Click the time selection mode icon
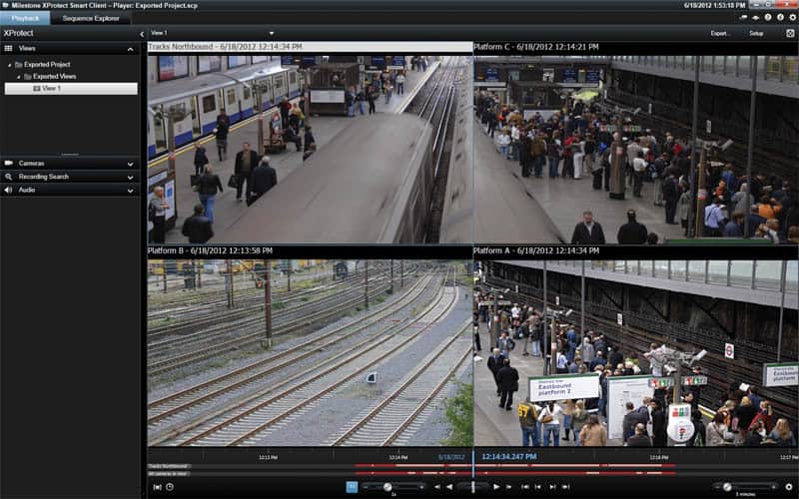This screenshot has width=799, height=499. (157, 486)
